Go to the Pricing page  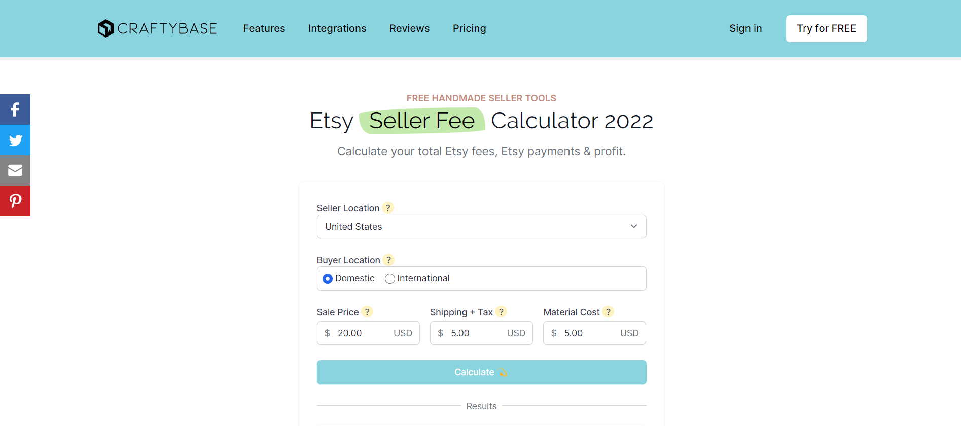tap(469, 28)
